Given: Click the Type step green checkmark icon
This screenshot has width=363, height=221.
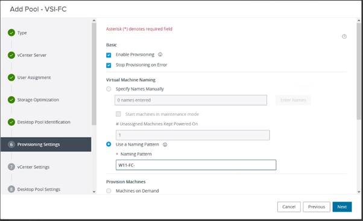Looking at the screenshot, I should (11, 33).
